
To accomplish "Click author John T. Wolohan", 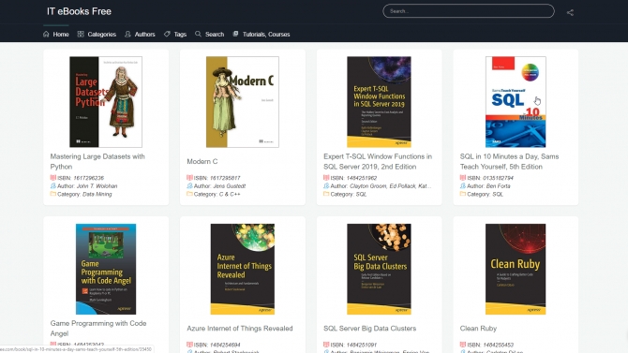I will (x=97, y=186).
